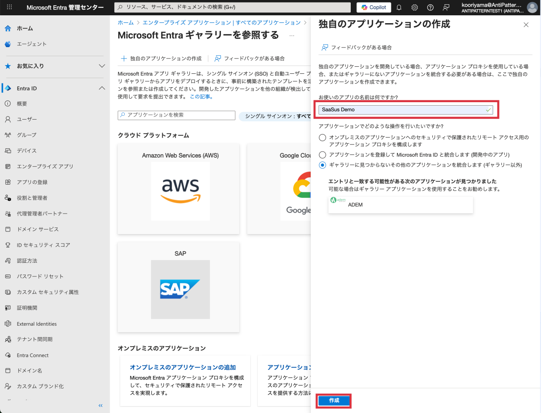541x413 pixels.
Task: Select アプリケーションを登録して Microsoft Entra ID radio option
Action: pyautogui.click(x=322, y=155)
